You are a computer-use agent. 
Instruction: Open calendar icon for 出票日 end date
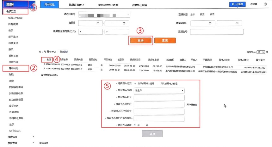(x=124, y=23)
